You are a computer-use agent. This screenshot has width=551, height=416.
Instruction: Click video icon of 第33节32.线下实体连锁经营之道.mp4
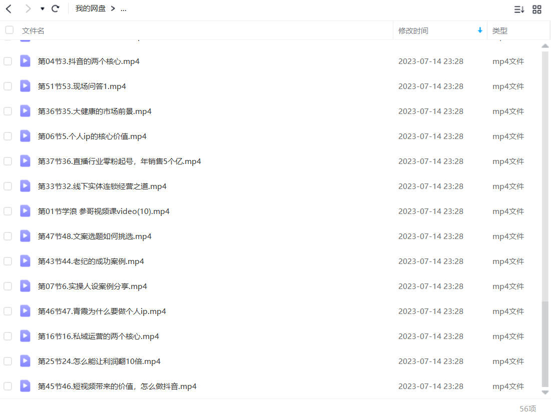click(25, 186)
